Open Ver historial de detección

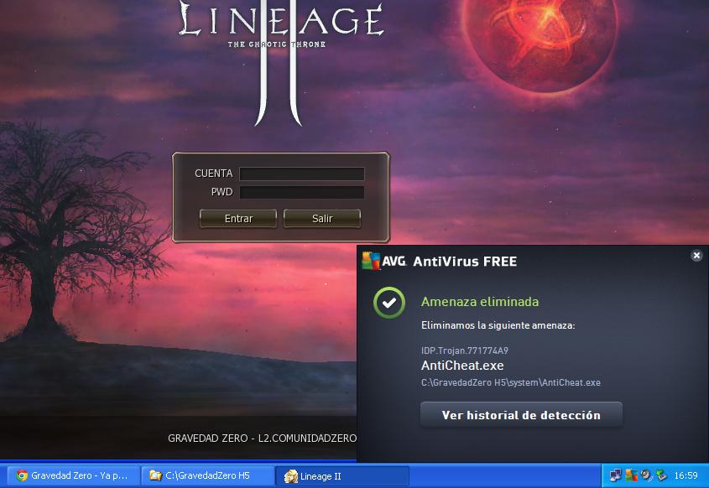(521, 415)
